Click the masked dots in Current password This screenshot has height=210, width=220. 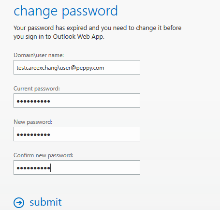point(33,101)
